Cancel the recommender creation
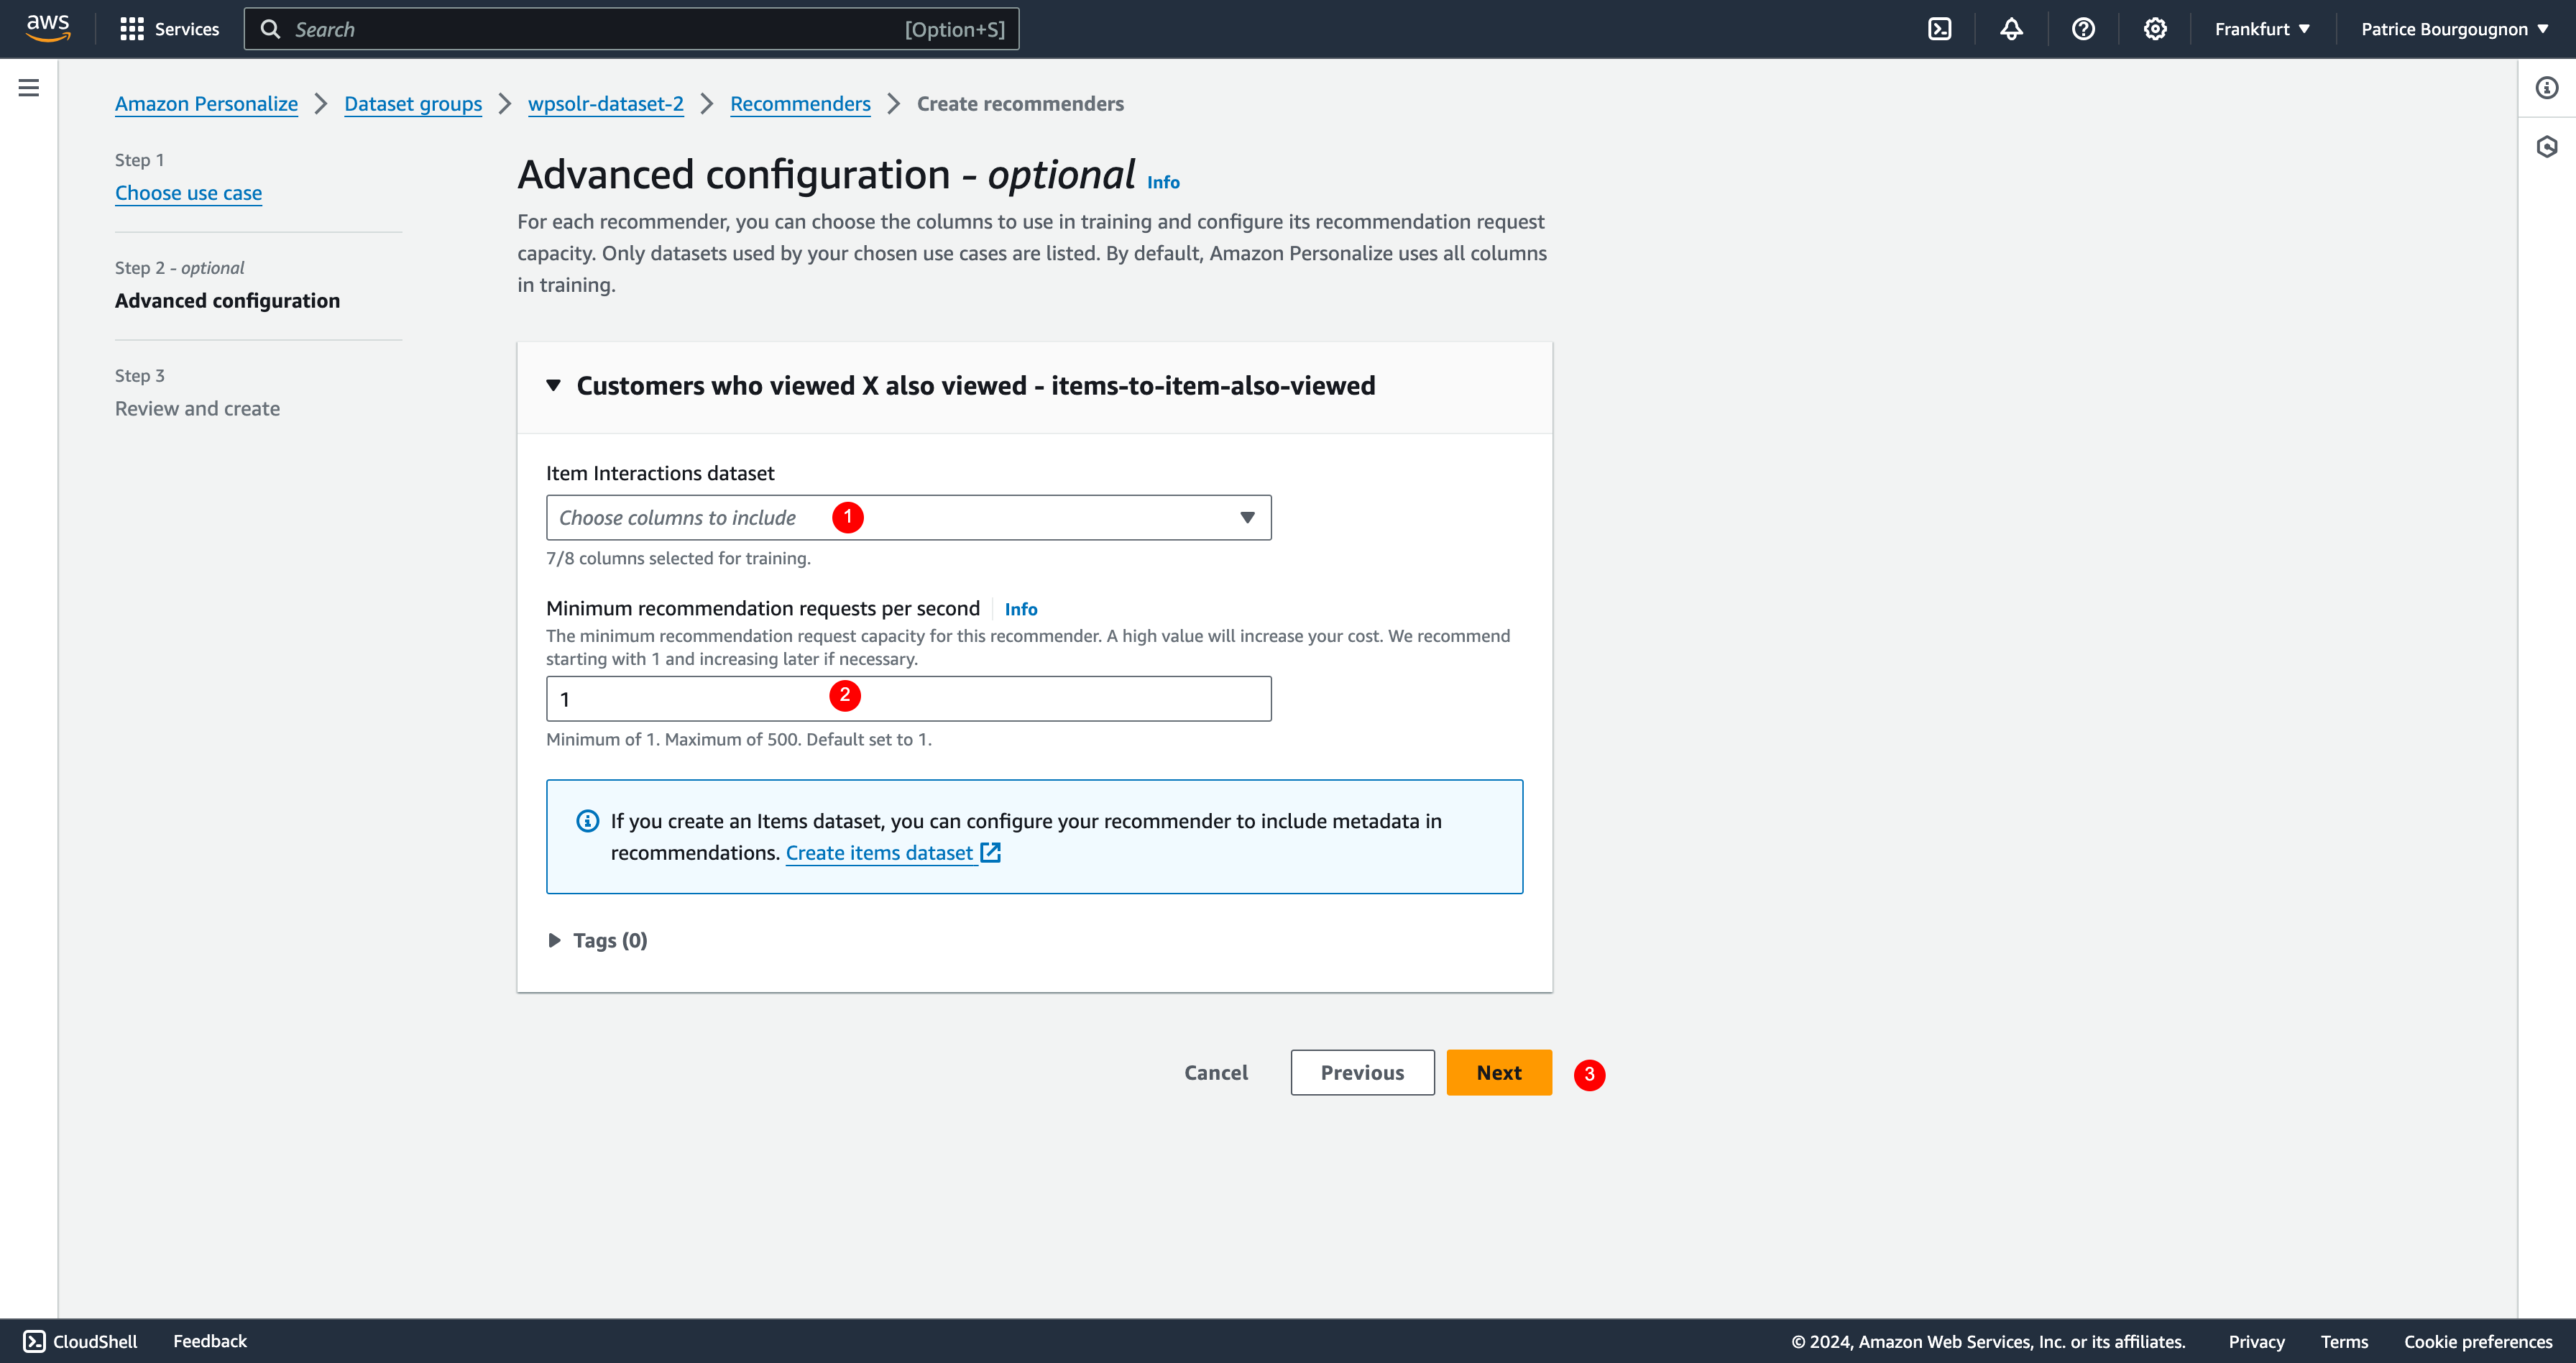This screenshot has width=2576, height=1363. [1216, 1072]
